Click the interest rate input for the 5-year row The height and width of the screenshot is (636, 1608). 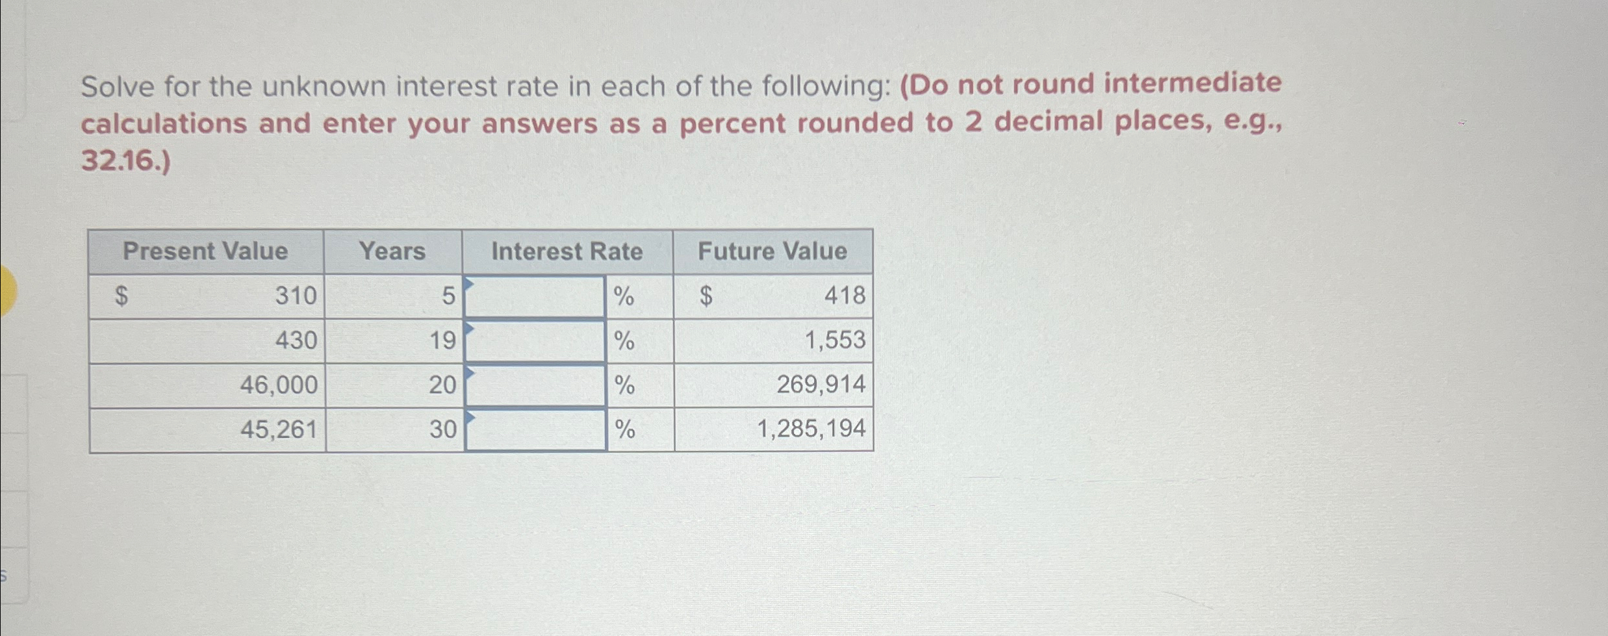tap(533, 296)
